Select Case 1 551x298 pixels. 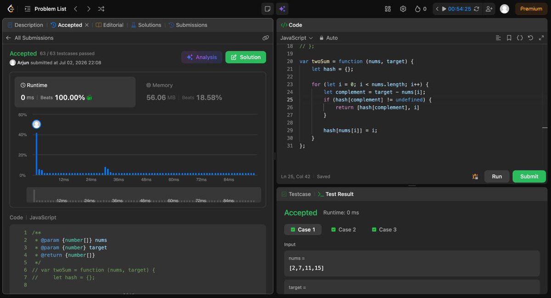pos(303,229)
